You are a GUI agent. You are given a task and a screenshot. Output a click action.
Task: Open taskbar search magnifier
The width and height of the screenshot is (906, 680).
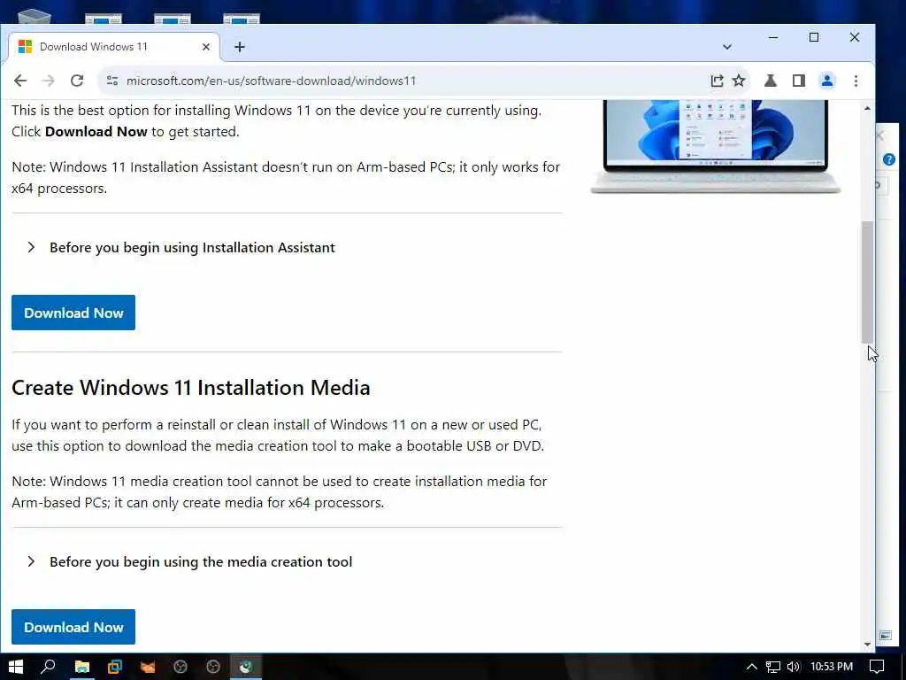49,667
